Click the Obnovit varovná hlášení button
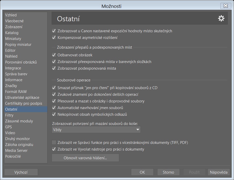This screenshot has height=180, width=234. point(85,158)
